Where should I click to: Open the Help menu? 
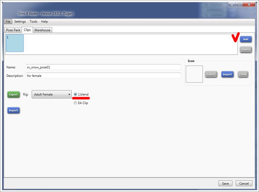tap(44, 22)
